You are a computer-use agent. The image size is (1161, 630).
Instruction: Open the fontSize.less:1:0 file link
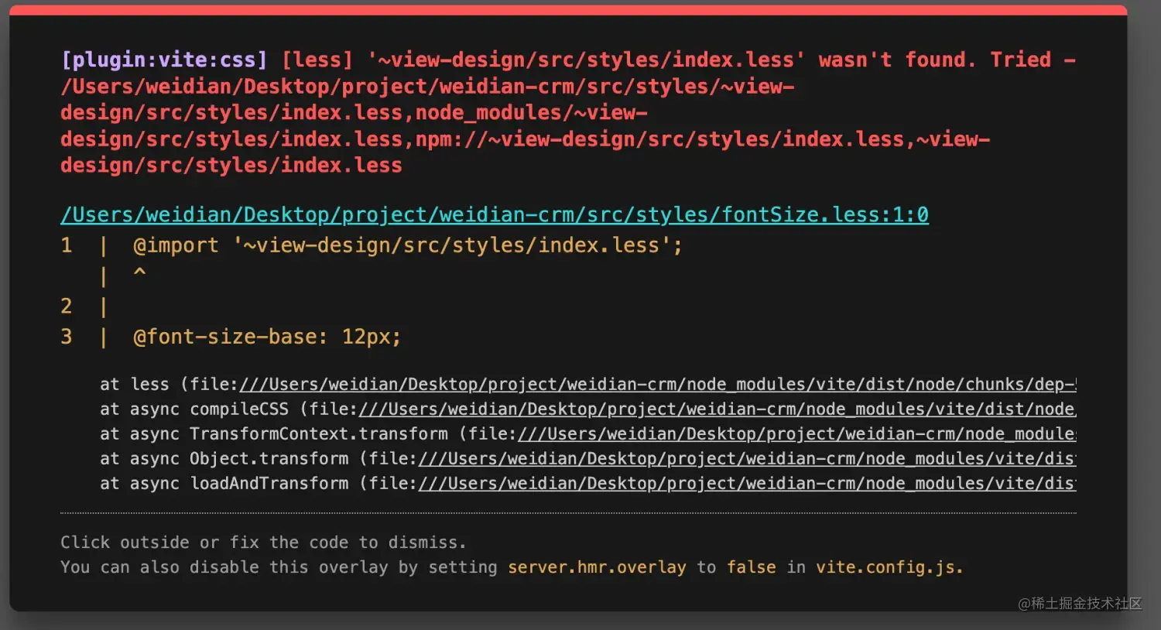coord(495,214)
